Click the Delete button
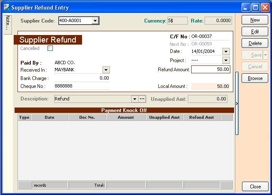This screenshot has height=195, width=272. [x=255, y=43]
